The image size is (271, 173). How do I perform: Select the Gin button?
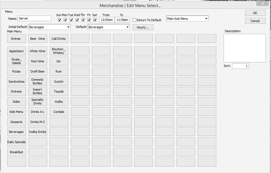pos(59,61)
